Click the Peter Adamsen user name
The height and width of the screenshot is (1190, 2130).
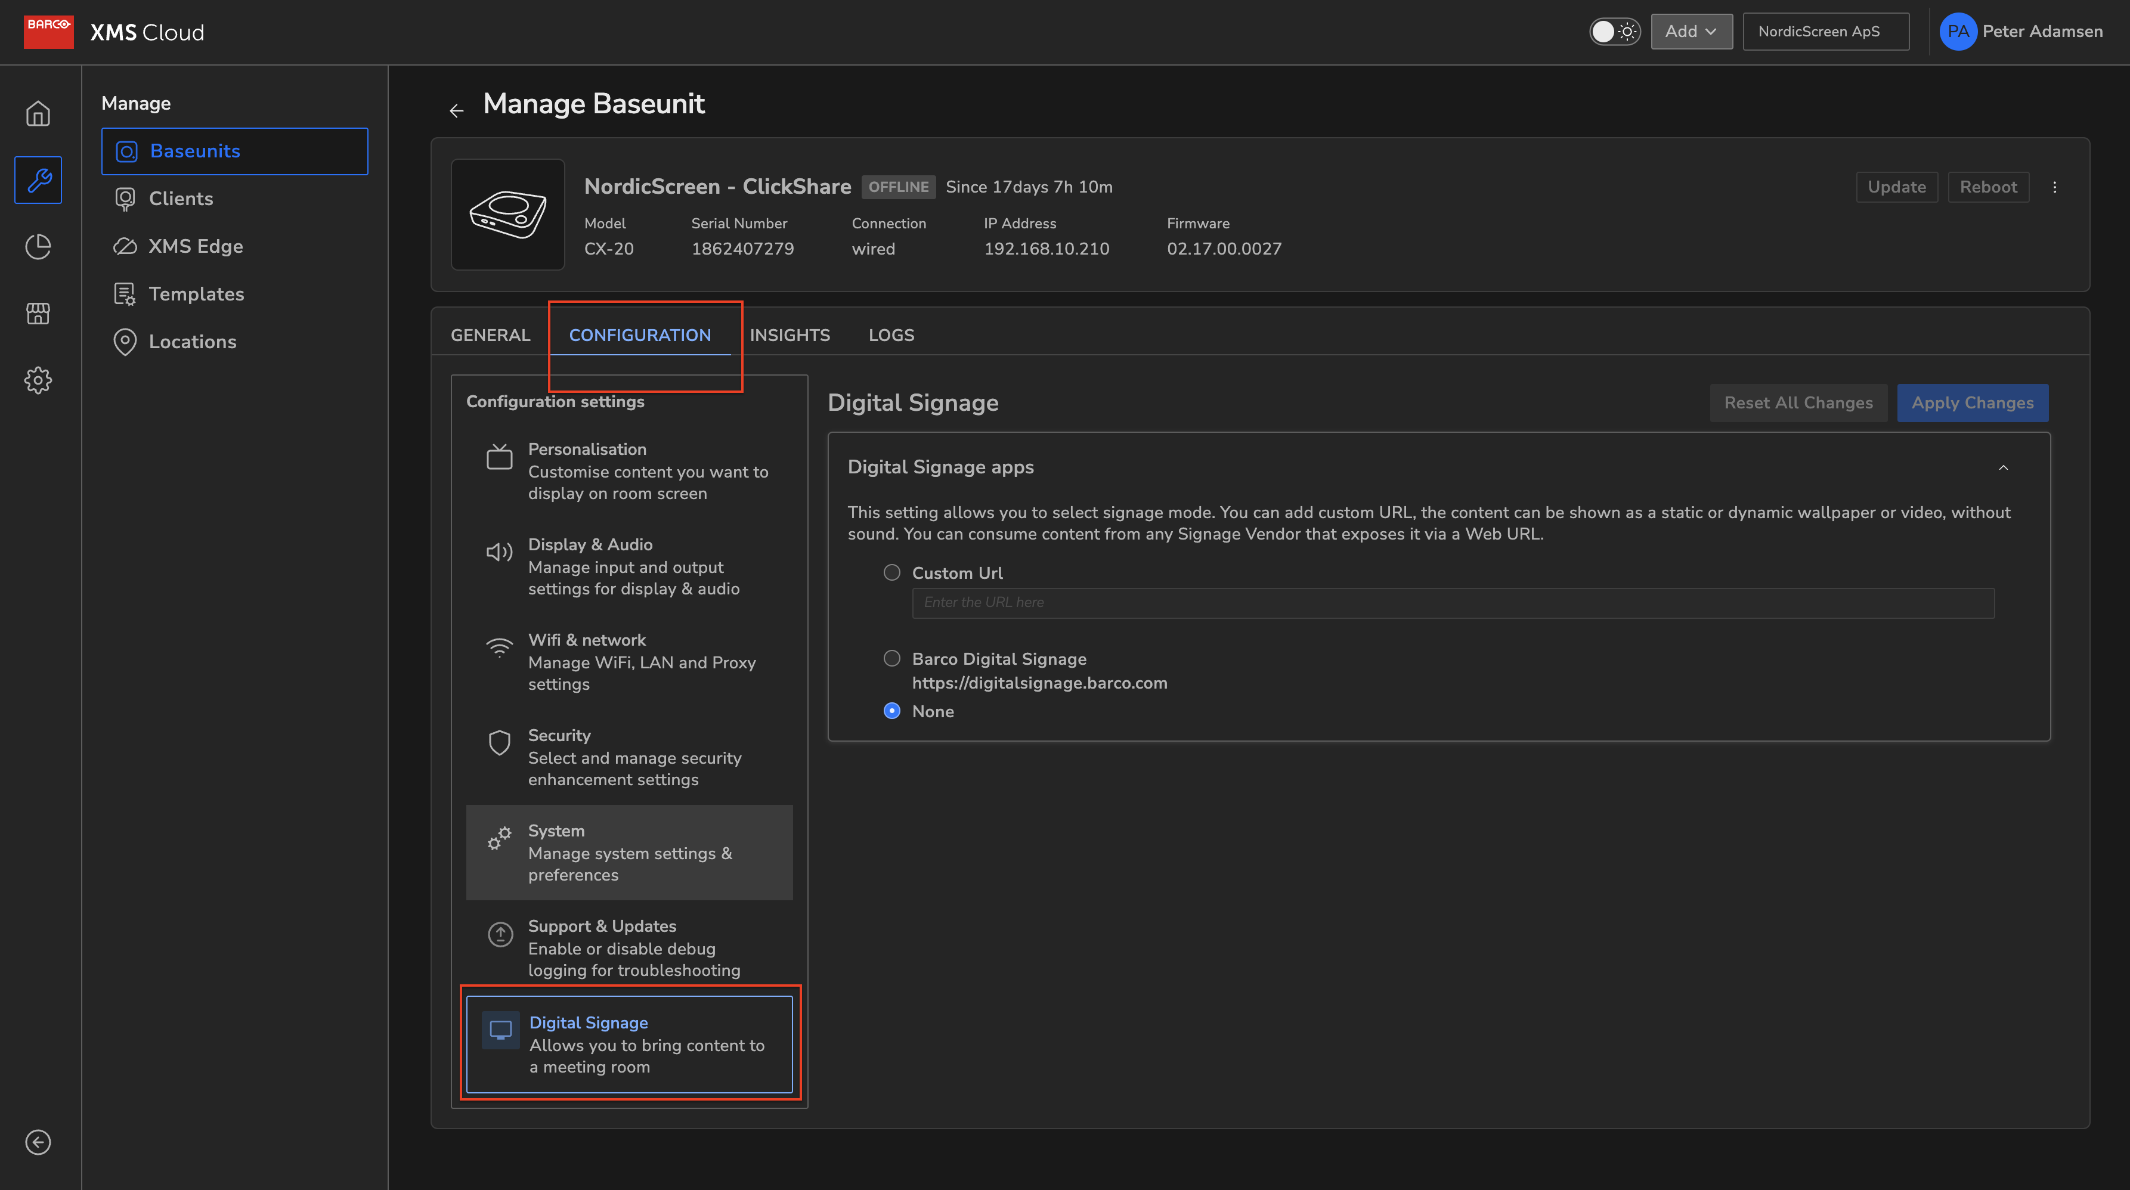tap(2042, 32)
